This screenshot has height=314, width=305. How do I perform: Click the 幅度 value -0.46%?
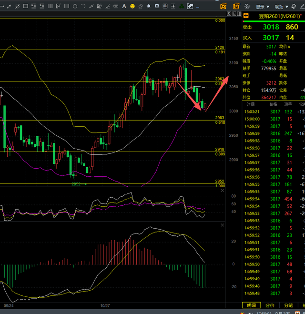click(269, 61)
